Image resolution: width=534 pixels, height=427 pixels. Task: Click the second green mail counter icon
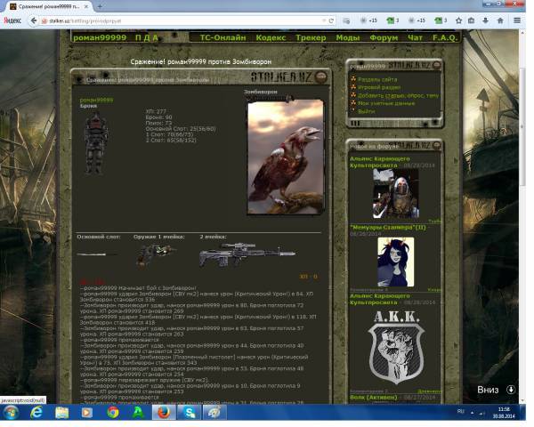[x=441, y=20]
